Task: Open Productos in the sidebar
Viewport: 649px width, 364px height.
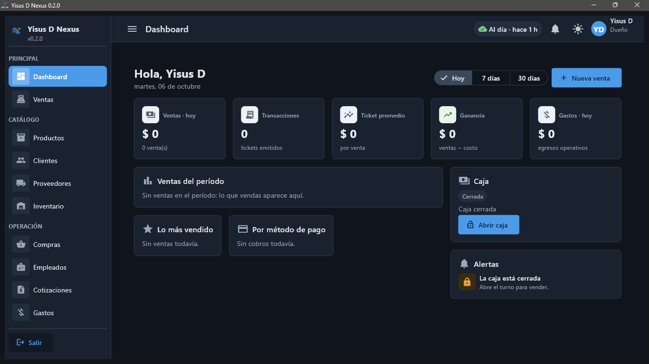Action: point(57,138)
